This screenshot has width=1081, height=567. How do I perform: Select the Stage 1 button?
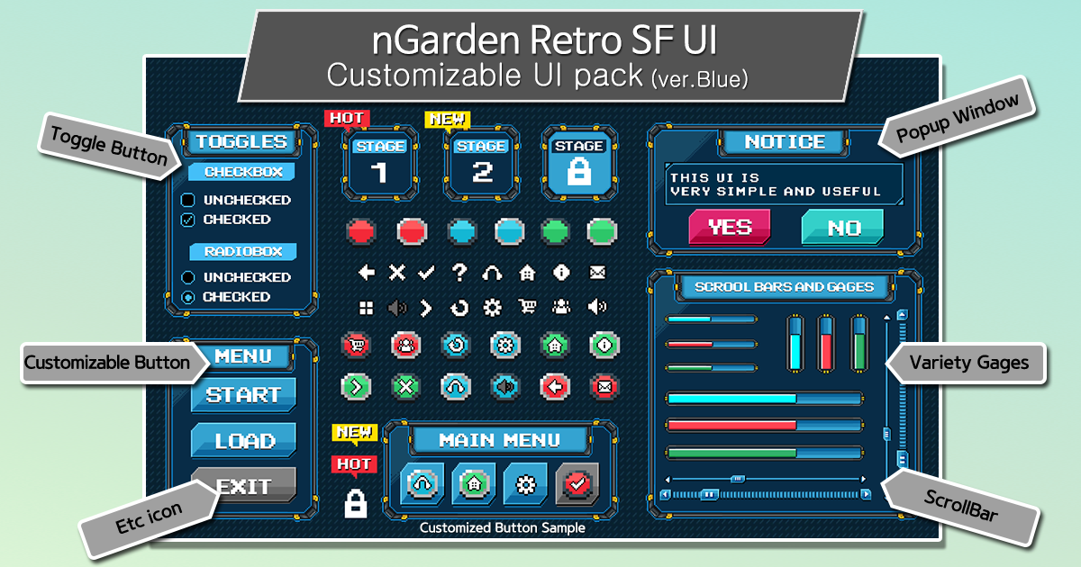tap(379, 162)
